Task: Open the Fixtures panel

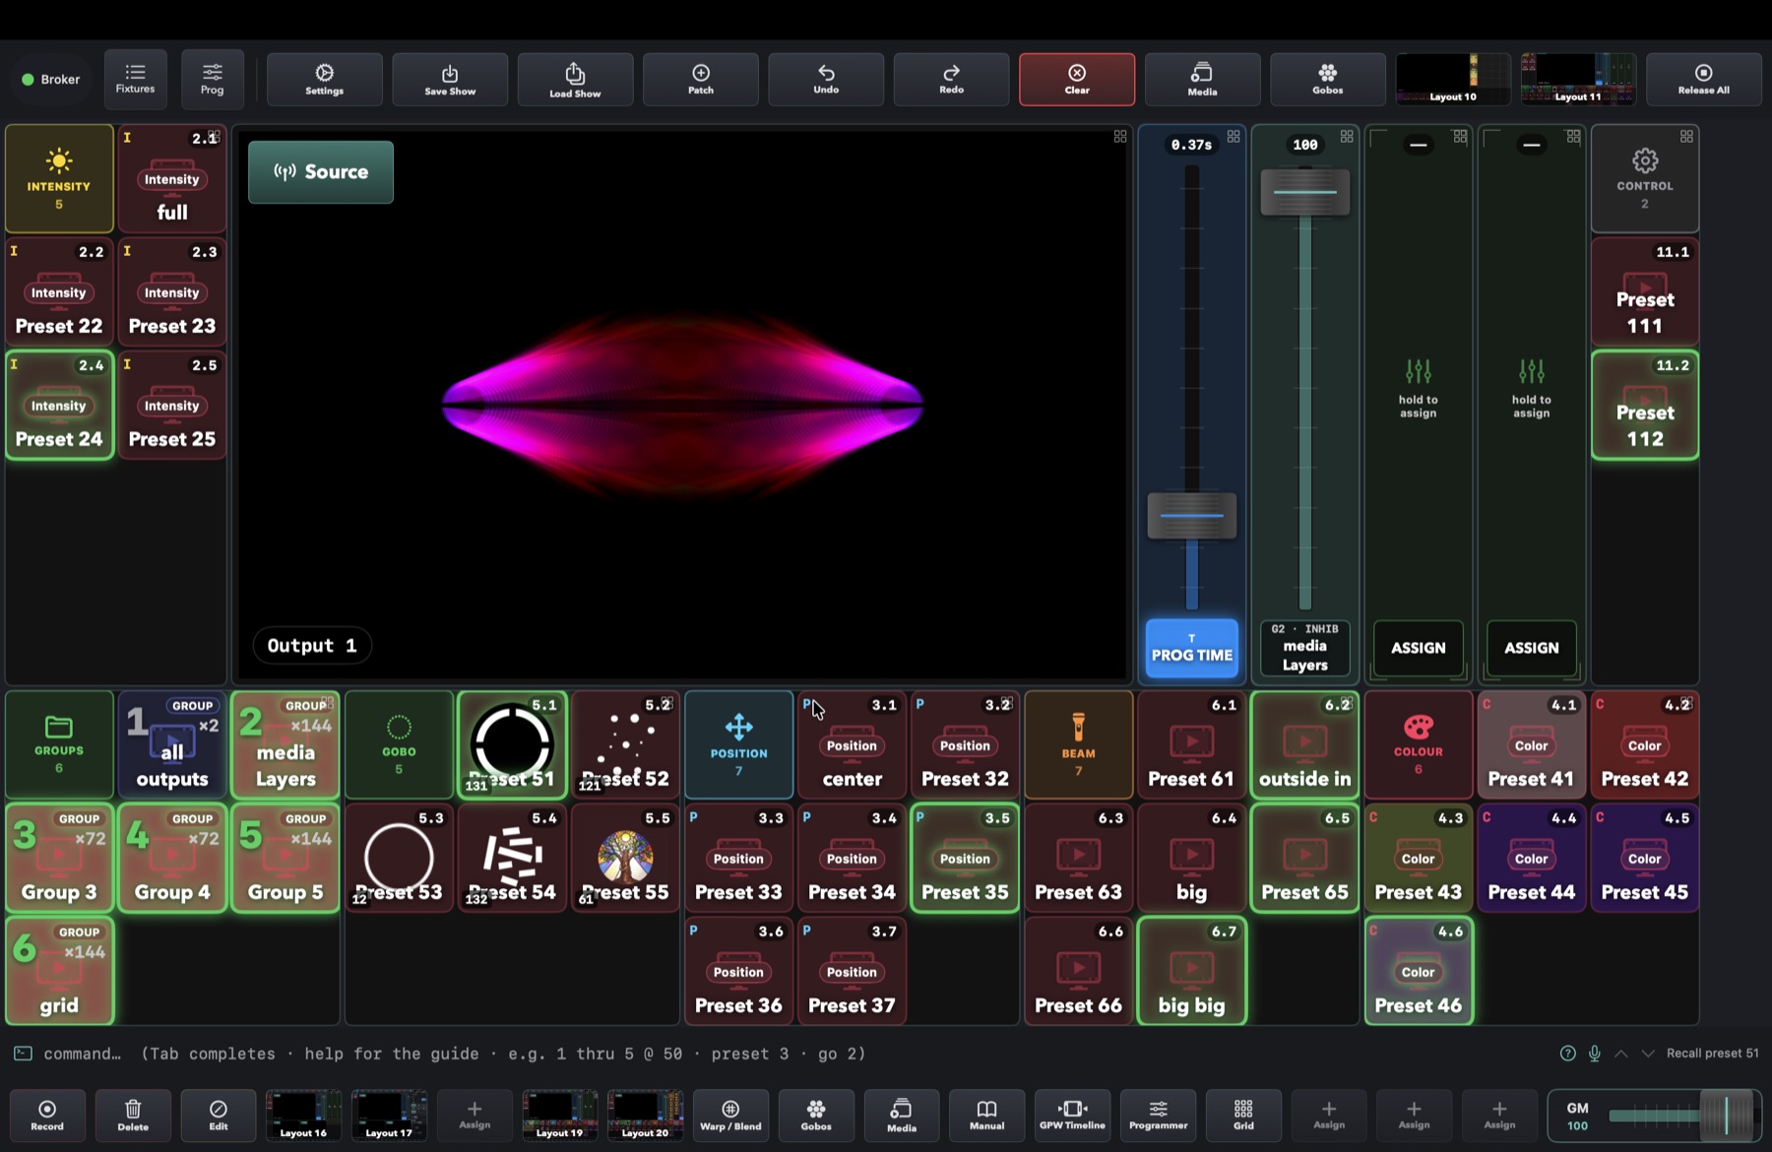Action: pos(135,79)
